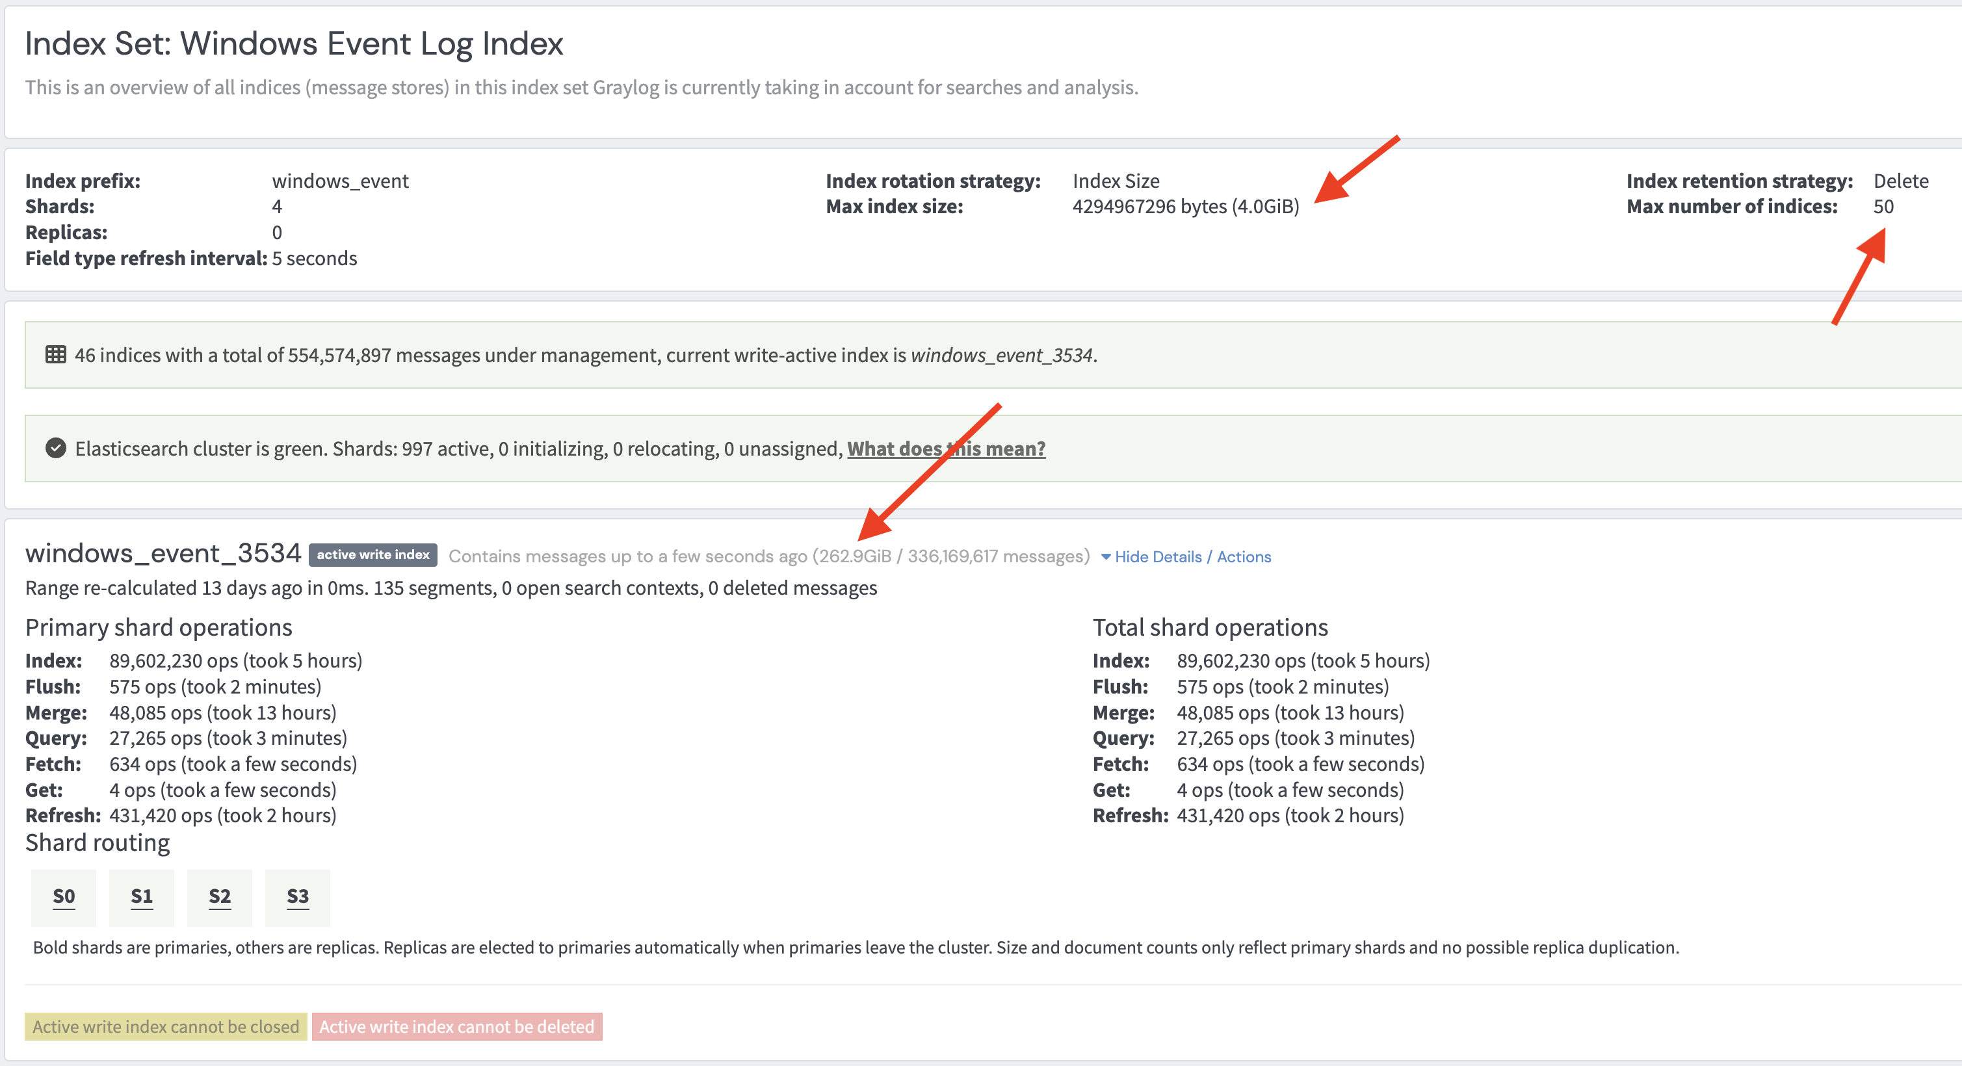This screenshot has height=1066, width=1962.
Task: Click the Index Set page title
Action: pos(294,44)
